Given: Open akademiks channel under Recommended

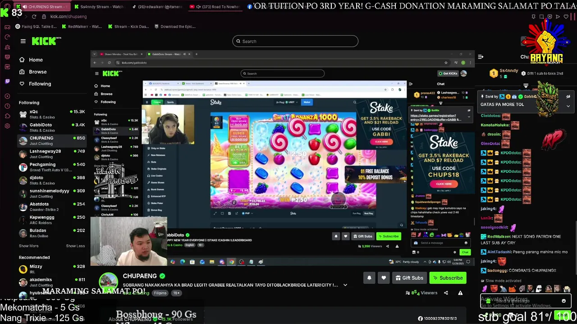Looking at the screenshot, I should pyautogui.click(x=52, y=282).
